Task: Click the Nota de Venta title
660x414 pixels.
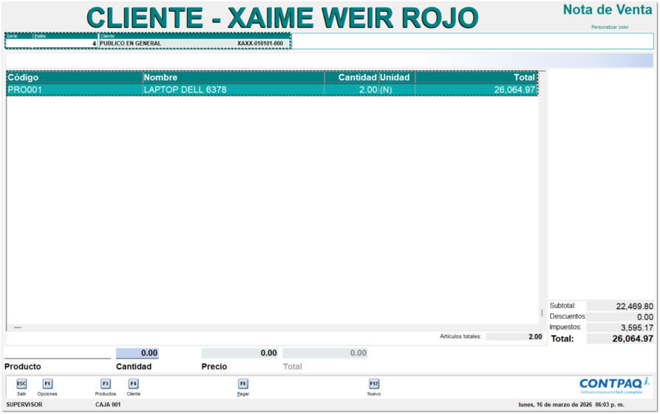Action: click(x=608, y=10)
